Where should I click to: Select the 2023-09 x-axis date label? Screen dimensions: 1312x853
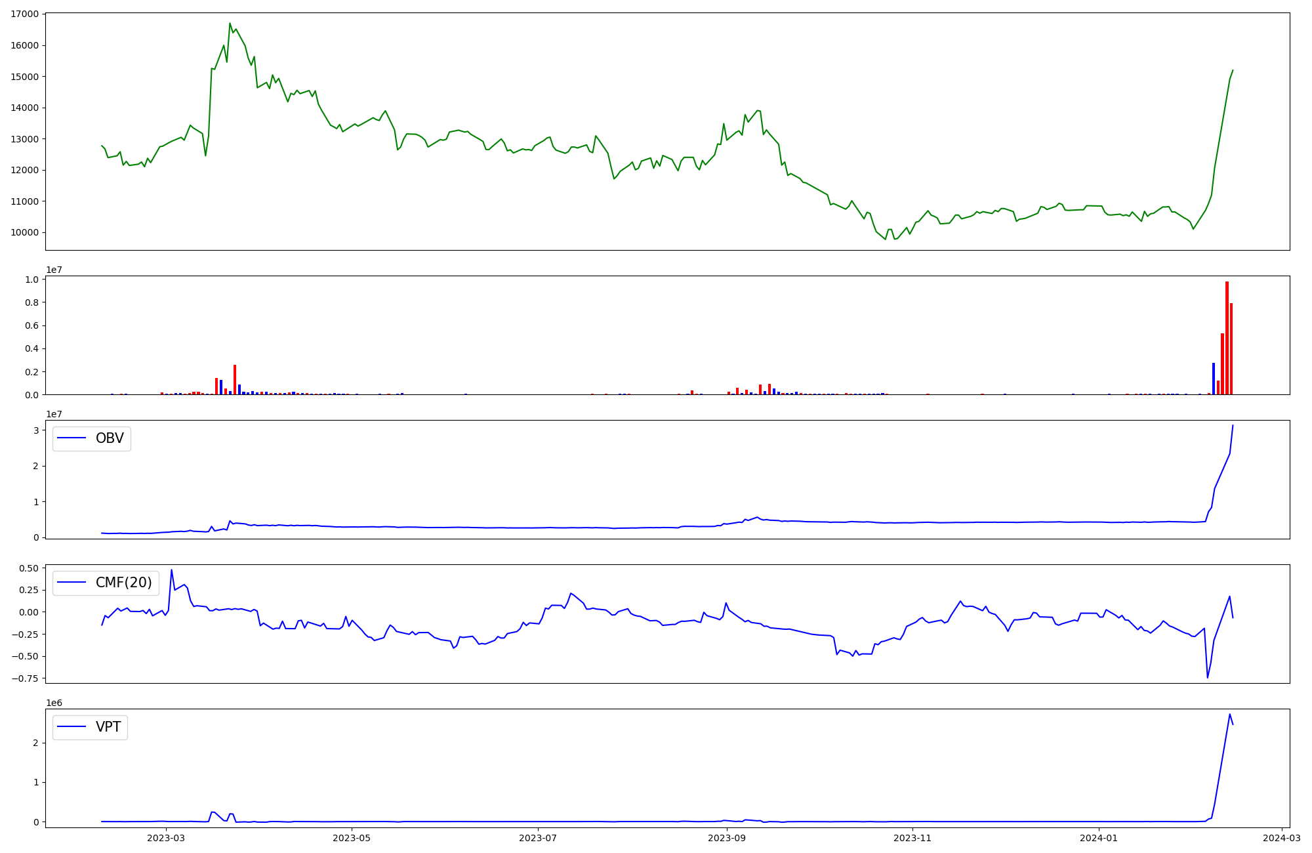(x=728, y=838)
